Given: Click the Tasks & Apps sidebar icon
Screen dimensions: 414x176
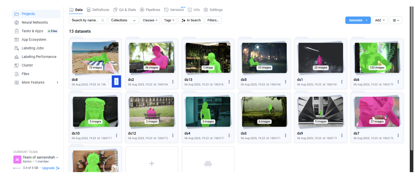Looking at the screenshot, I should [17, 31].
